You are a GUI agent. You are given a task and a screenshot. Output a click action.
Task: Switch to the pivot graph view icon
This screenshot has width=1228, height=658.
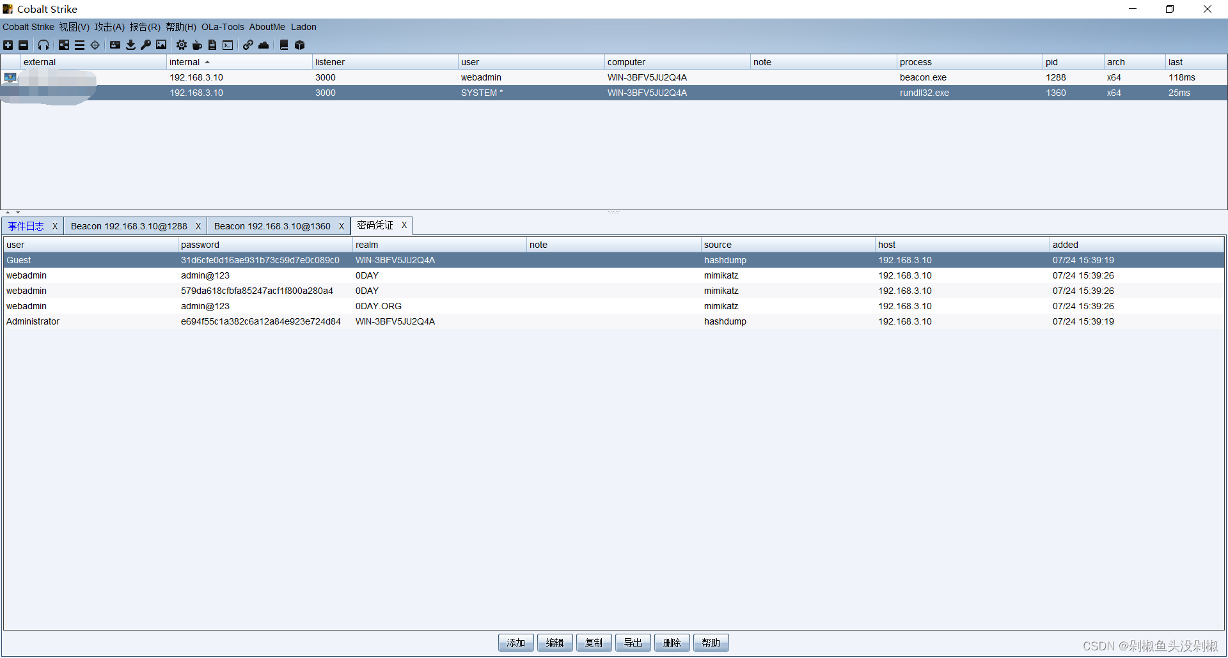point(64,45)
